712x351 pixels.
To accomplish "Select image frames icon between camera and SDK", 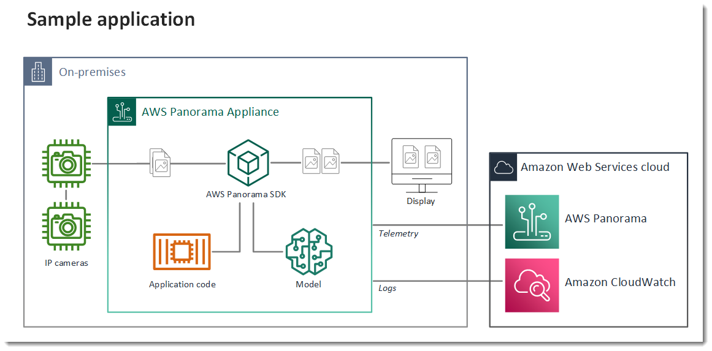I will tap(161, 164).
